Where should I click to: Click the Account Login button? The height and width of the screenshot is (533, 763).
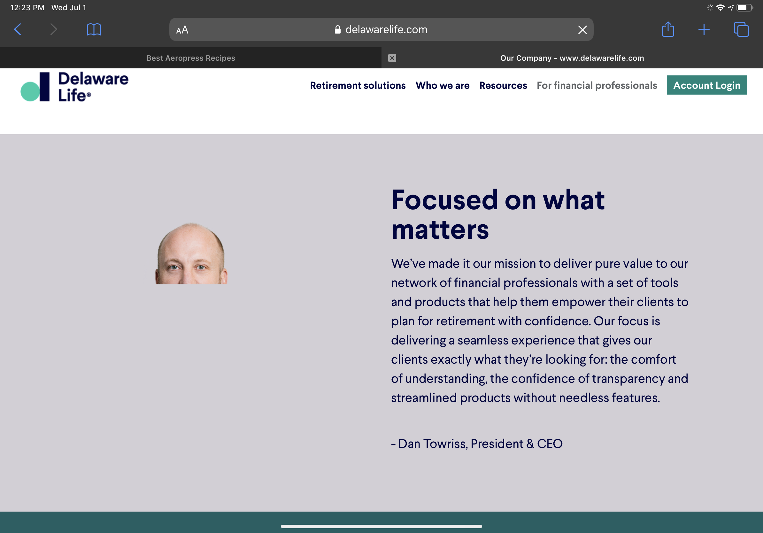point(706,85)
